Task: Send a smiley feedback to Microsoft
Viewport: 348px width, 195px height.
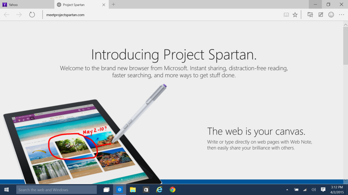Action: point(331,15)
